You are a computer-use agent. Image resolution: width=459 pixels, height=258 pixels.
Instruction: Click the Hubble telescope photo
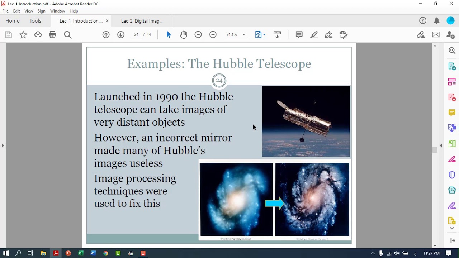coord(306,121)
